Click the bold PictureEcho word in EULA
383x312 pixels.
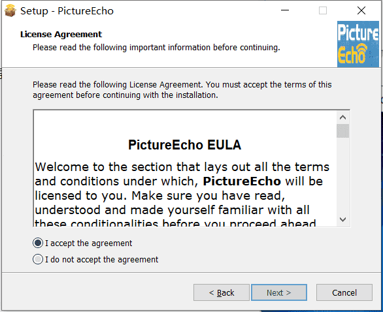click(x=242, y=181)
